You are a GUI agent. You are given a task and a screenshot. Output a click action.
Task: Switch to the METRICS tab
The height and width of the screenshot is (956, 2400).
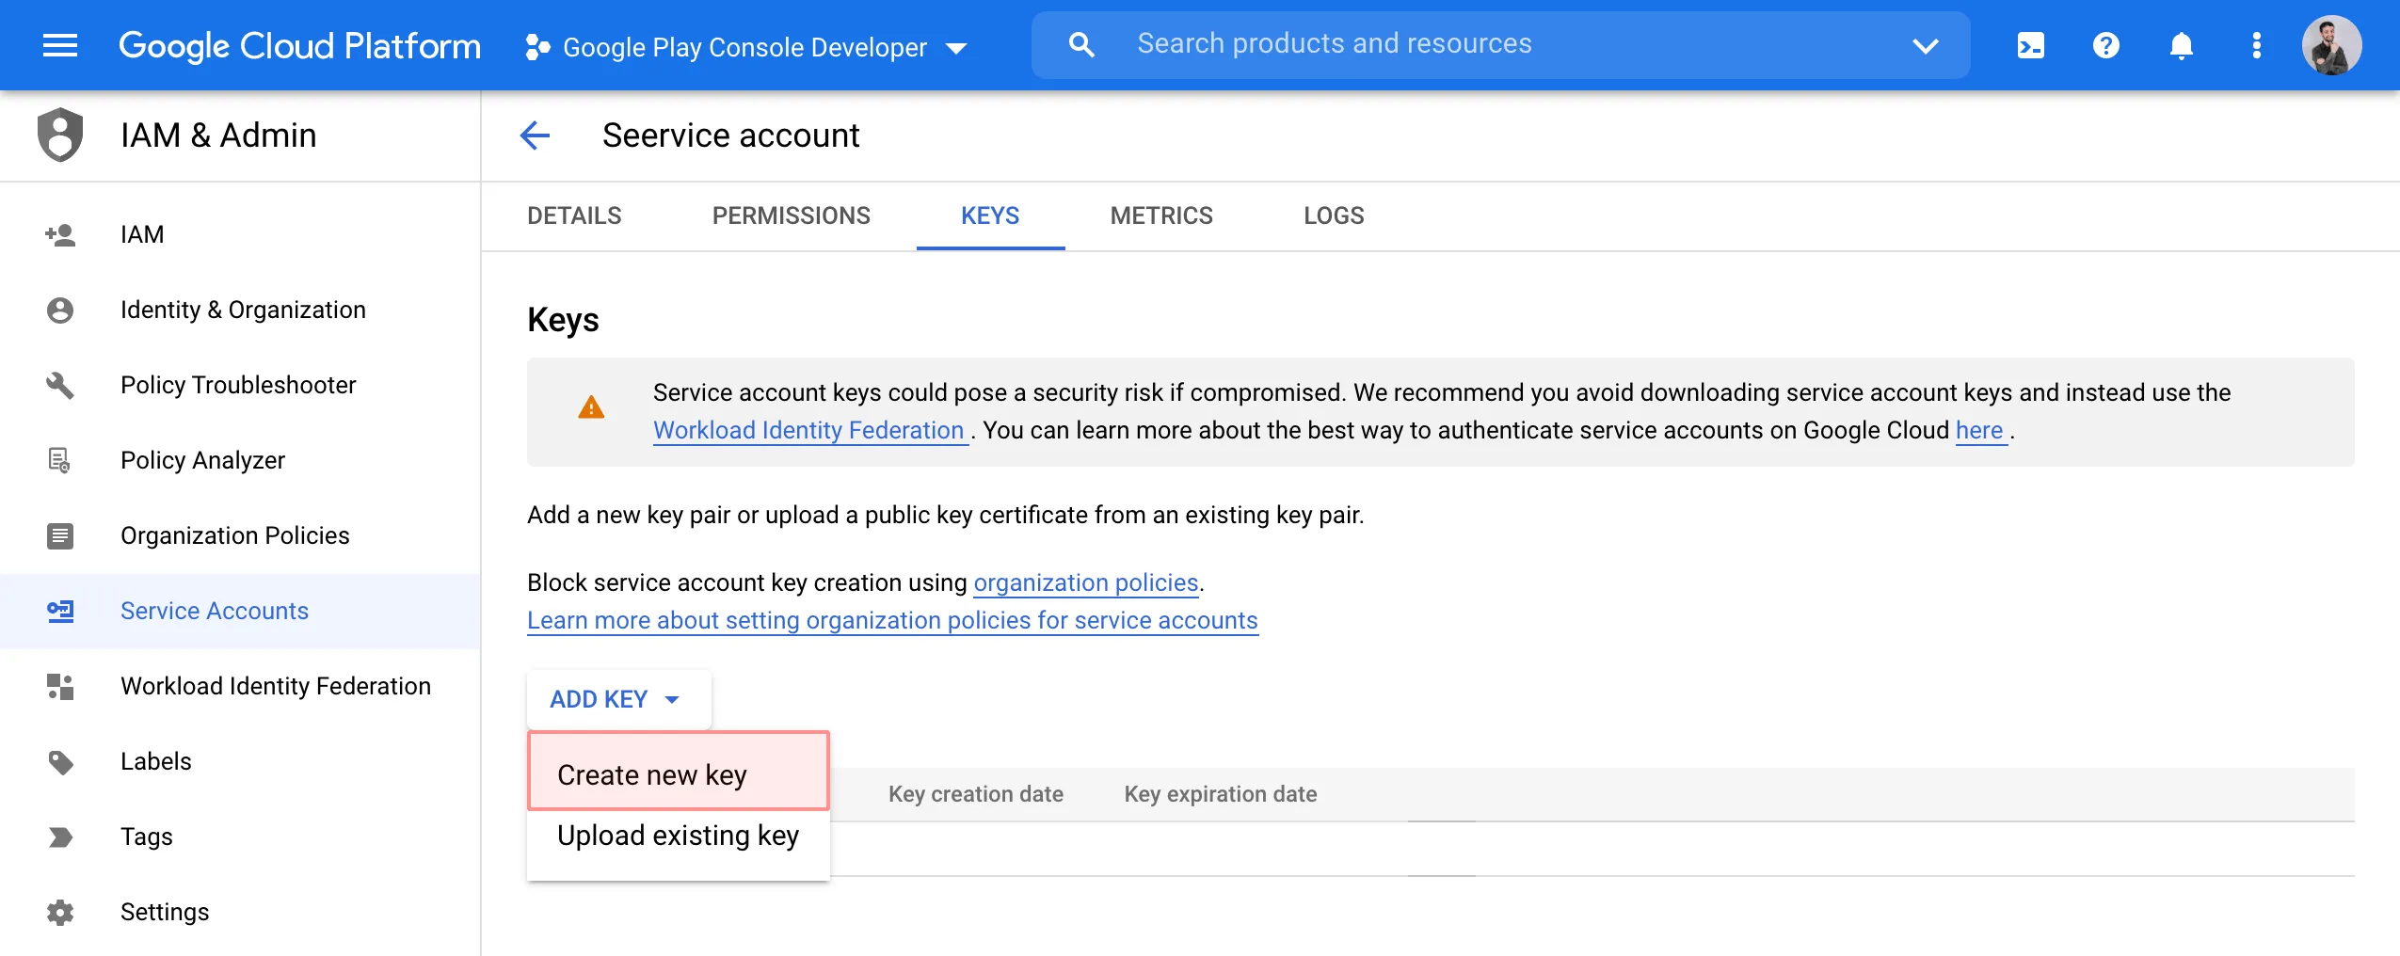click(x=1160, y=215)
